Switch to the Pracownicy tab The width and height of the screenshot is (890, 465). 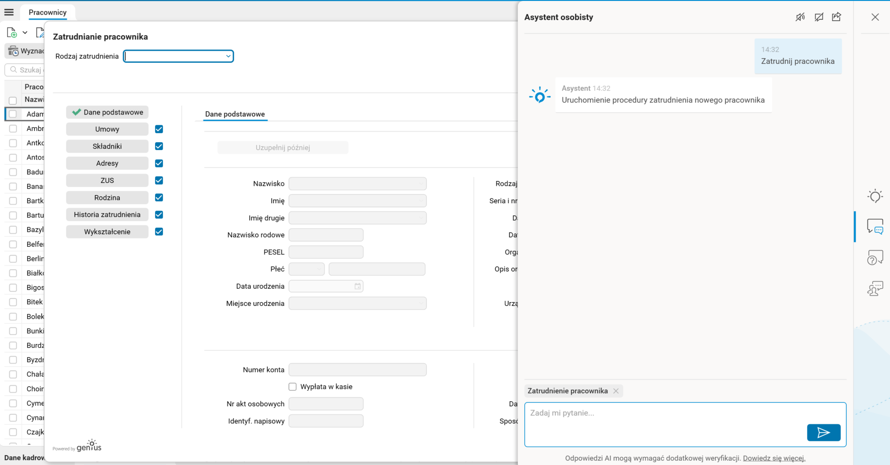tap(47, 12)
